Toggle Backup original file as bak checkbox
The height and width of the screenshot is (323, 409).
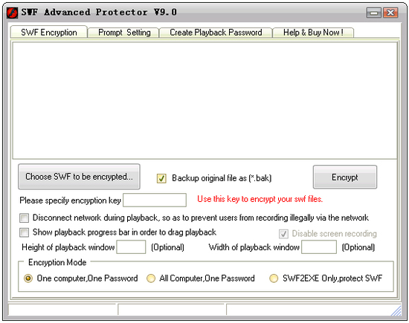(161, 178)
